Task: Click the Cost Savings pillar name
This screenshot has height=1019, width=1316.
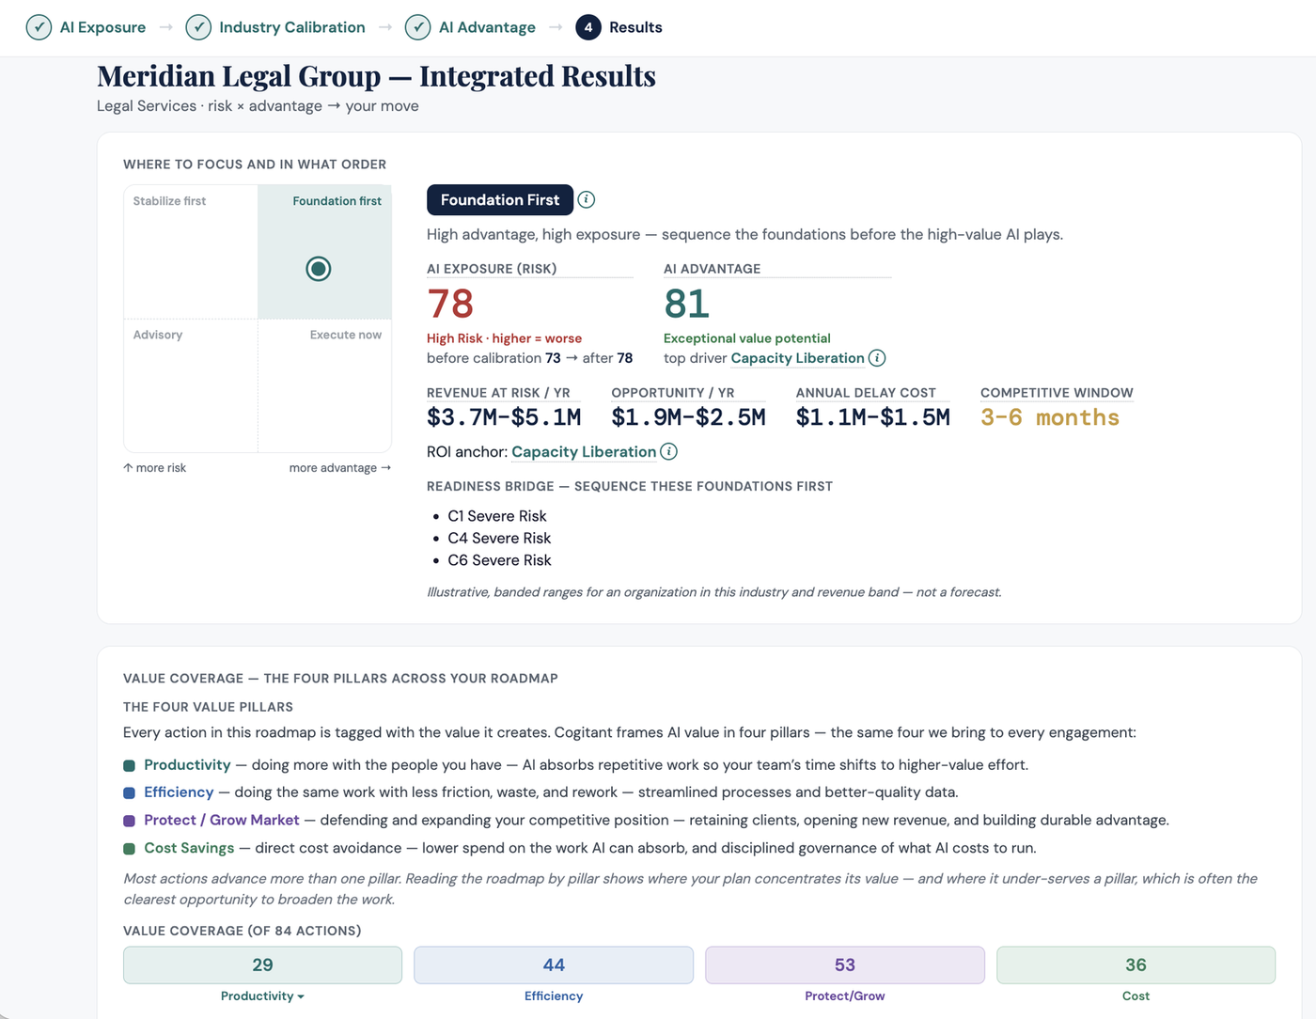Action: pyautogui.click(x=189, y=848)
